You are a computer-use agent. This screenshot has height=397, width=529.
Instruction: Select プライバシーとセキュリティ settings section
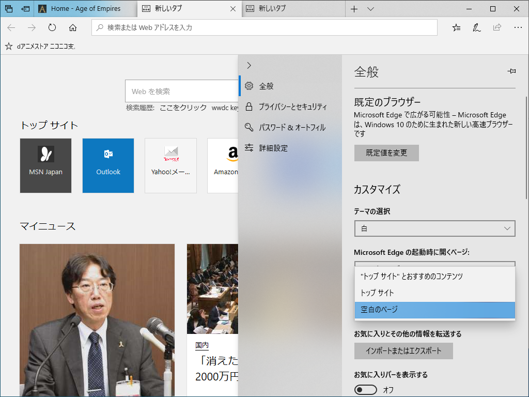[290, 106]
